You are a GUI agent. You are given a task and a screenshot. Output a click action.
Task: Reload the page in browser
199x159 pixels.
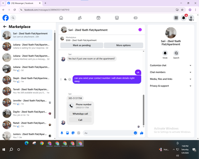tap(15, 10)
